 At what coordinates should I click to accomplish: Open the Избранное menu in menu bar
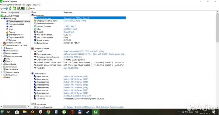pos(20,5)
